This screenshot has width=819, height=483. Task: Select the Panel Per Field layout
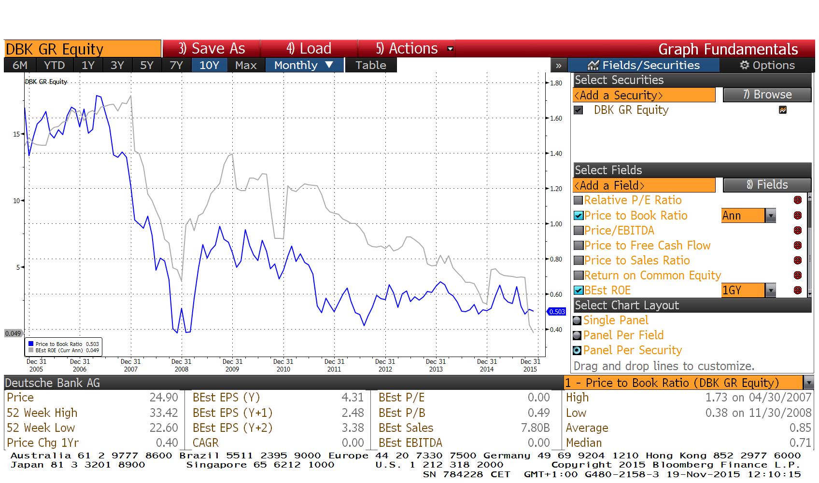click(x=577, y=335)
